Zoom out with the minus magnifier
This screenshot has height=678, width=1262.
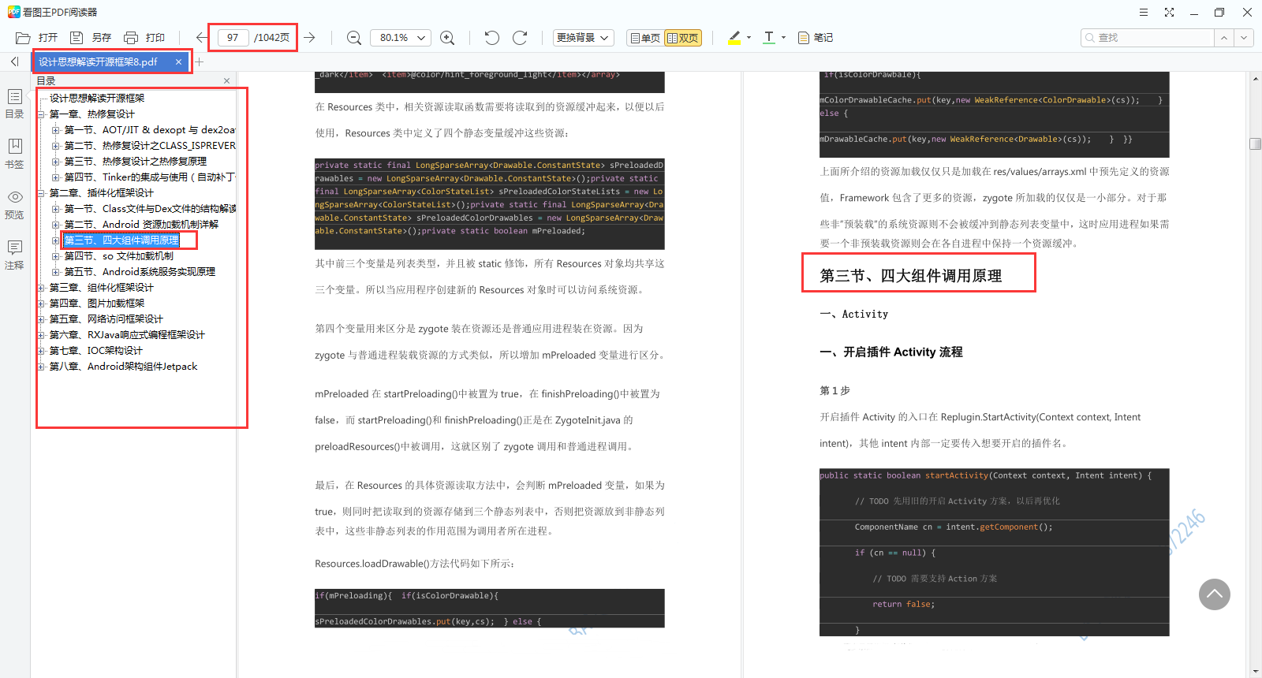point(354,37)
